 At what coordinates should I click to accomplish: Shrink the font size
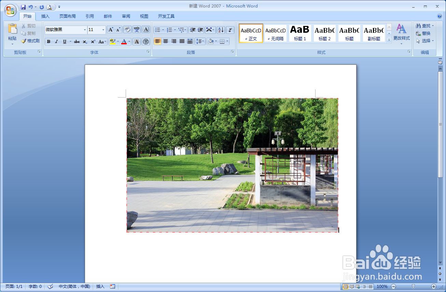click(118, 30)
